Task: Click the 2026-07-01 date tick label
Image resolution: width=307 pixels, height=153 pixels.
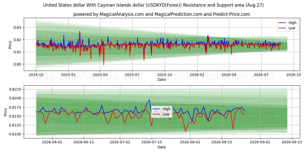Action: 120,143
